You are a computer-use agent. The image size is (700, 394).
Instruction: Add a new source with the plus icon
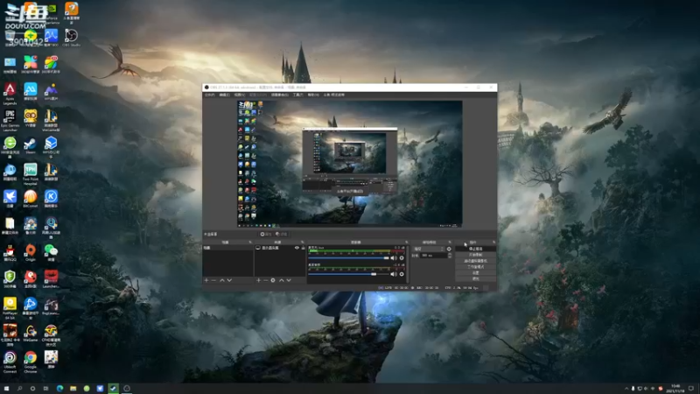[258, 280]
